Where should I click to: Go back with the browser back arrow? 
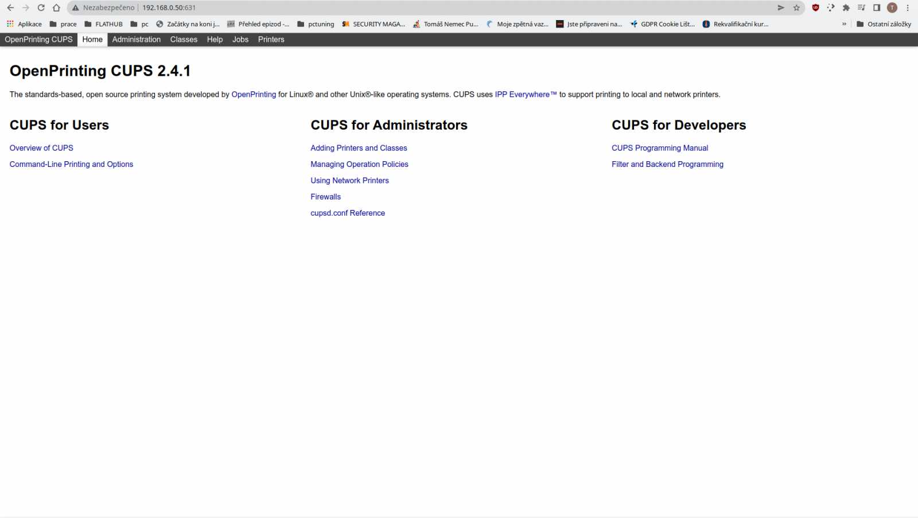pyautogui.click(x=10, y=7)
